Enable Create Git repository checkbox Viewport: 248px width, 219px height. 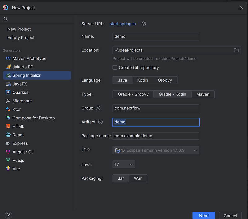pos(115,68)
